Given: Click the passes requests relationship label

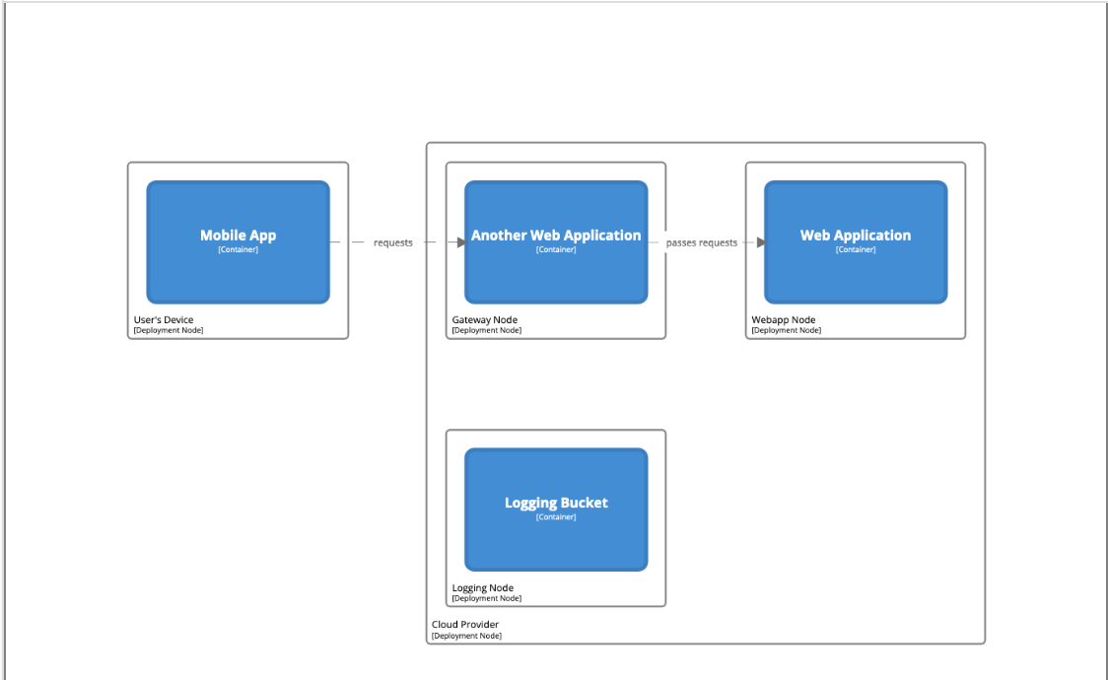Looking at the screenshot, I should click(x=701, y=242).
